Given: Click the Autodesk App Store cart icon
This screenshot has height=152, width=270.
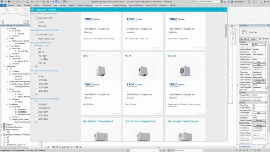Looking at the screenshot, I should pos(249,2).
